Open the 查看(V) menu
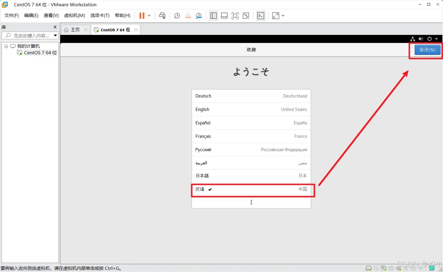The width and height of the screenshot is (443, 272). [51, 16]
